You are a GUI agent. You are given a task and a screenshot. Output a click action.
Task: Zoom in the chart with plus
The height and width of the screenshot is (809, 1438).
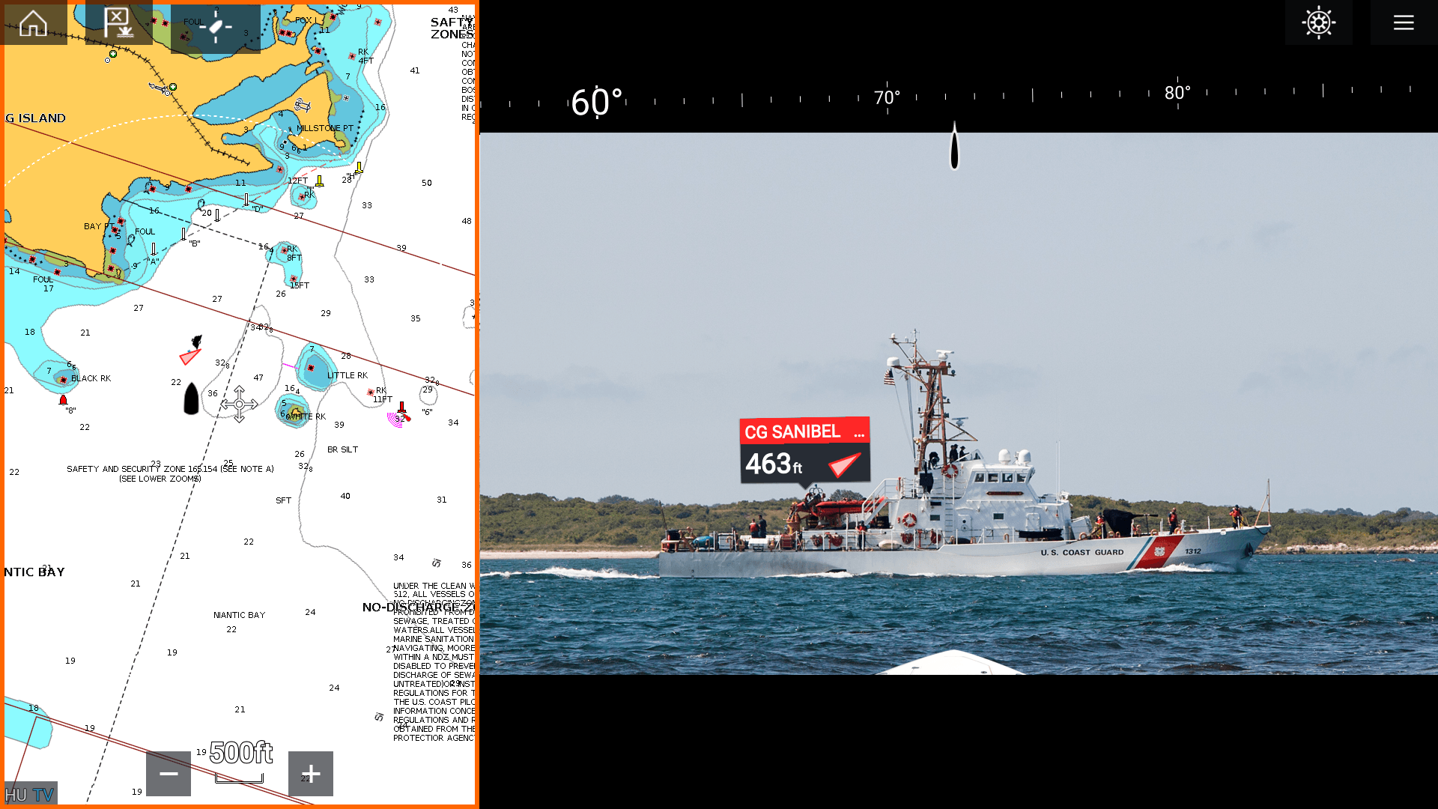click(311, 773)
